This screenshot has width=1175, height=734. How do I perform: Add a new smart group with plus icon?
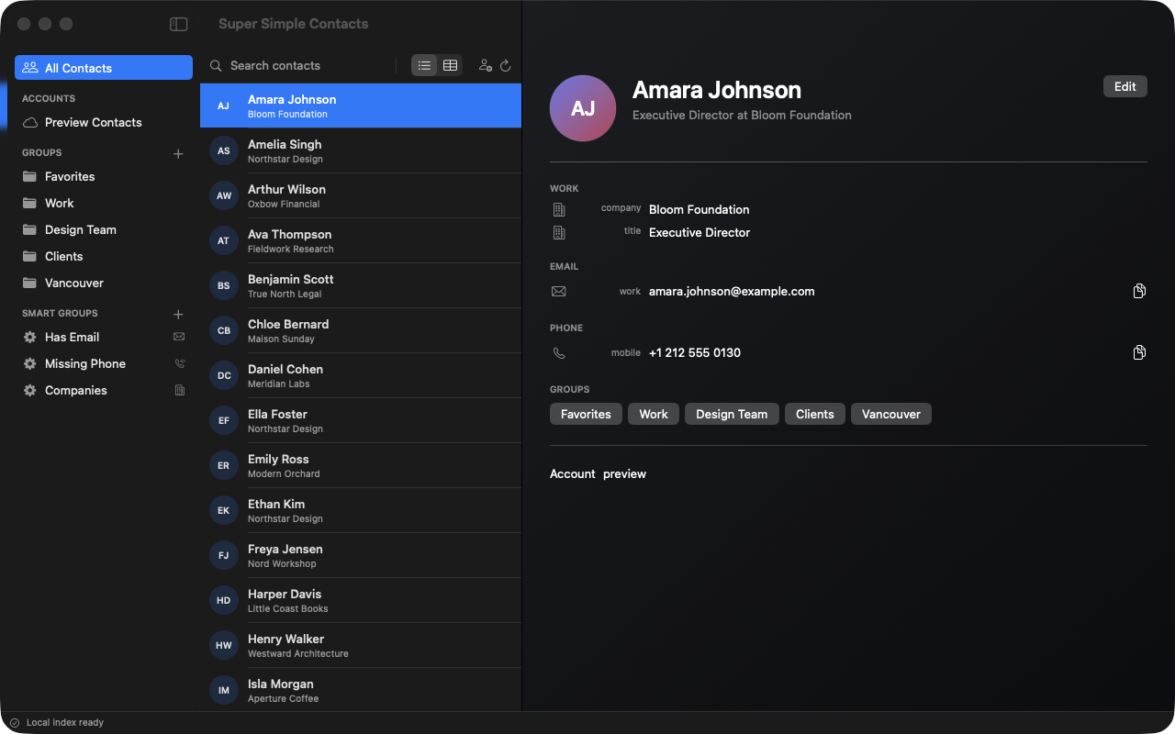point(178,314)
